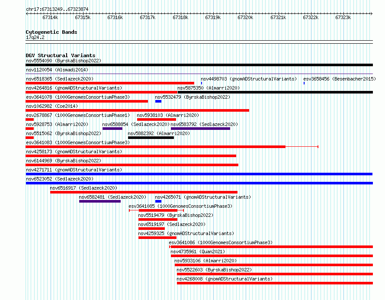The height and width of the screenshot is (300, 385).
Task: Click the nsv5532479 (ByrskaBishop2022) label
Action: coord(192,97)
